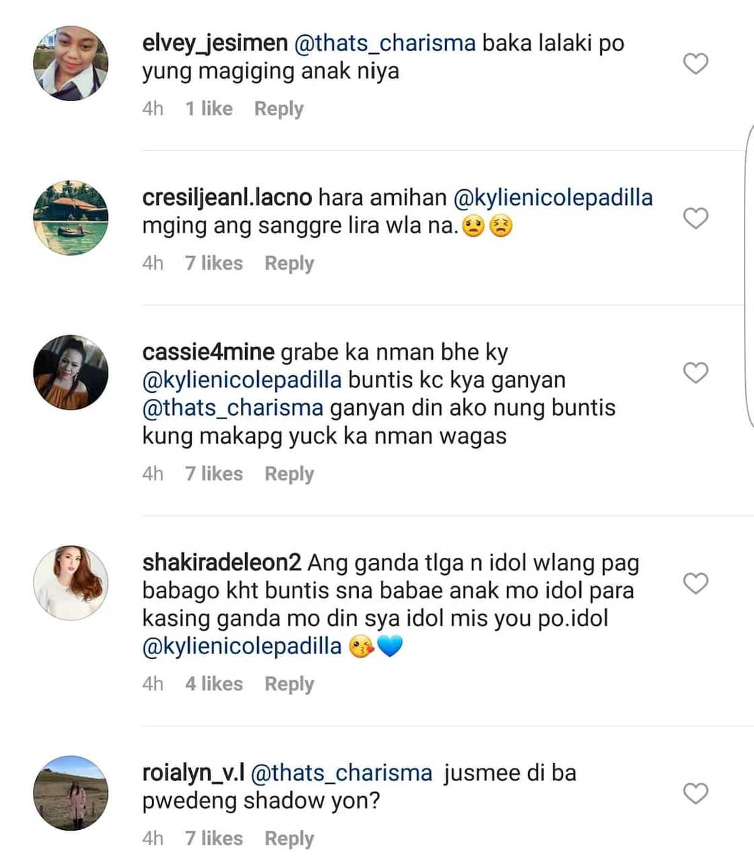
Task: Like shakiradeleon2's comment via heart icon
Action: 695,583
